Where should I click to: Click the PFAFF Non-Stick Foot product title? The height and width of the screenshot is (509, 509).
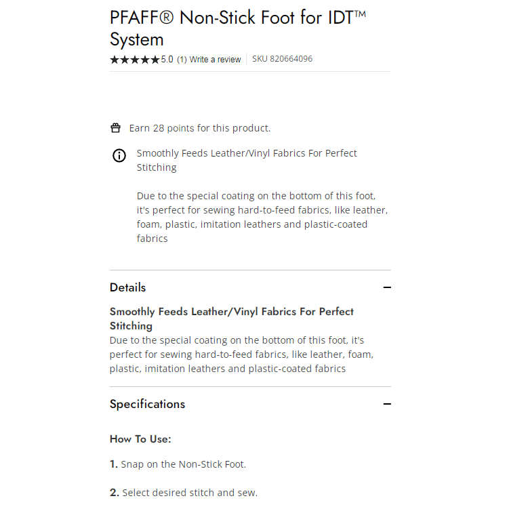pos(238,28)
